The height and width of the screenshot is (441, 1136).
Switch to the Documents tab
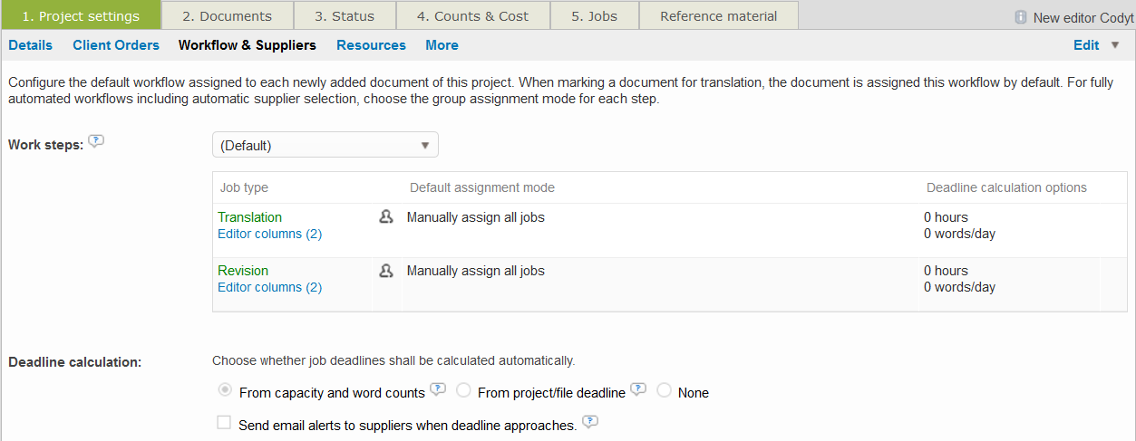click(227, 16)
